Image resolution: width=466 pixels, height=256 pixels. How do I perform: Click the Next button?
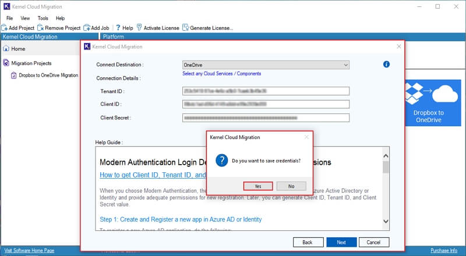[341, 243]
